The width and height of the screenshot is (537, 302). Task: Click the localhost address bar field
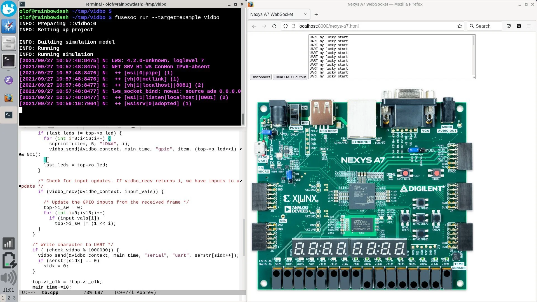(350, 26)
